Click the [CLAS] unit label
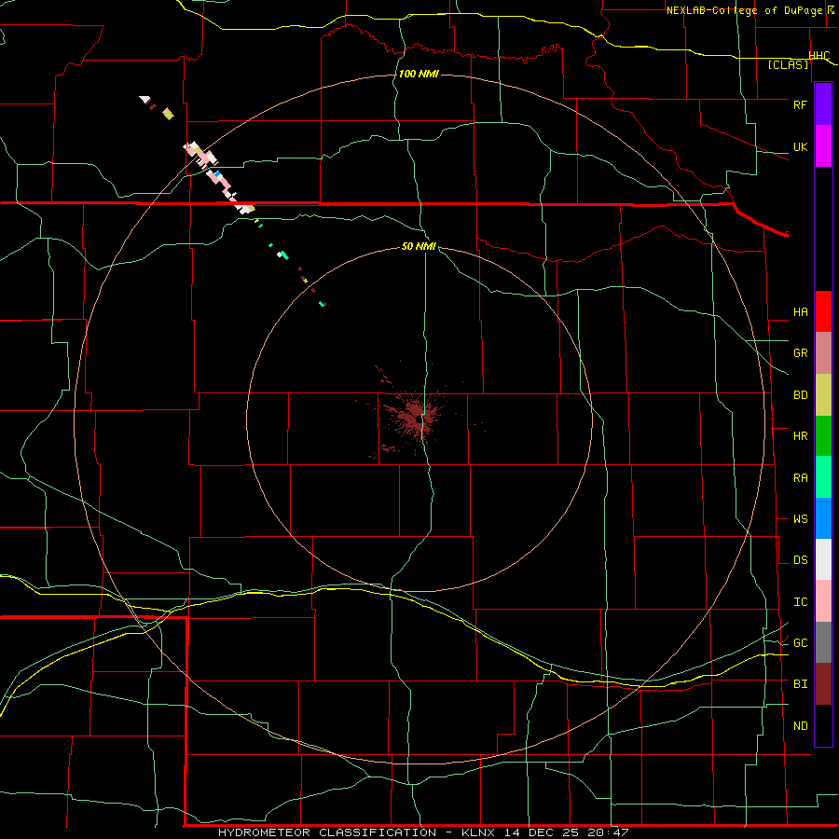 [788, 64]
